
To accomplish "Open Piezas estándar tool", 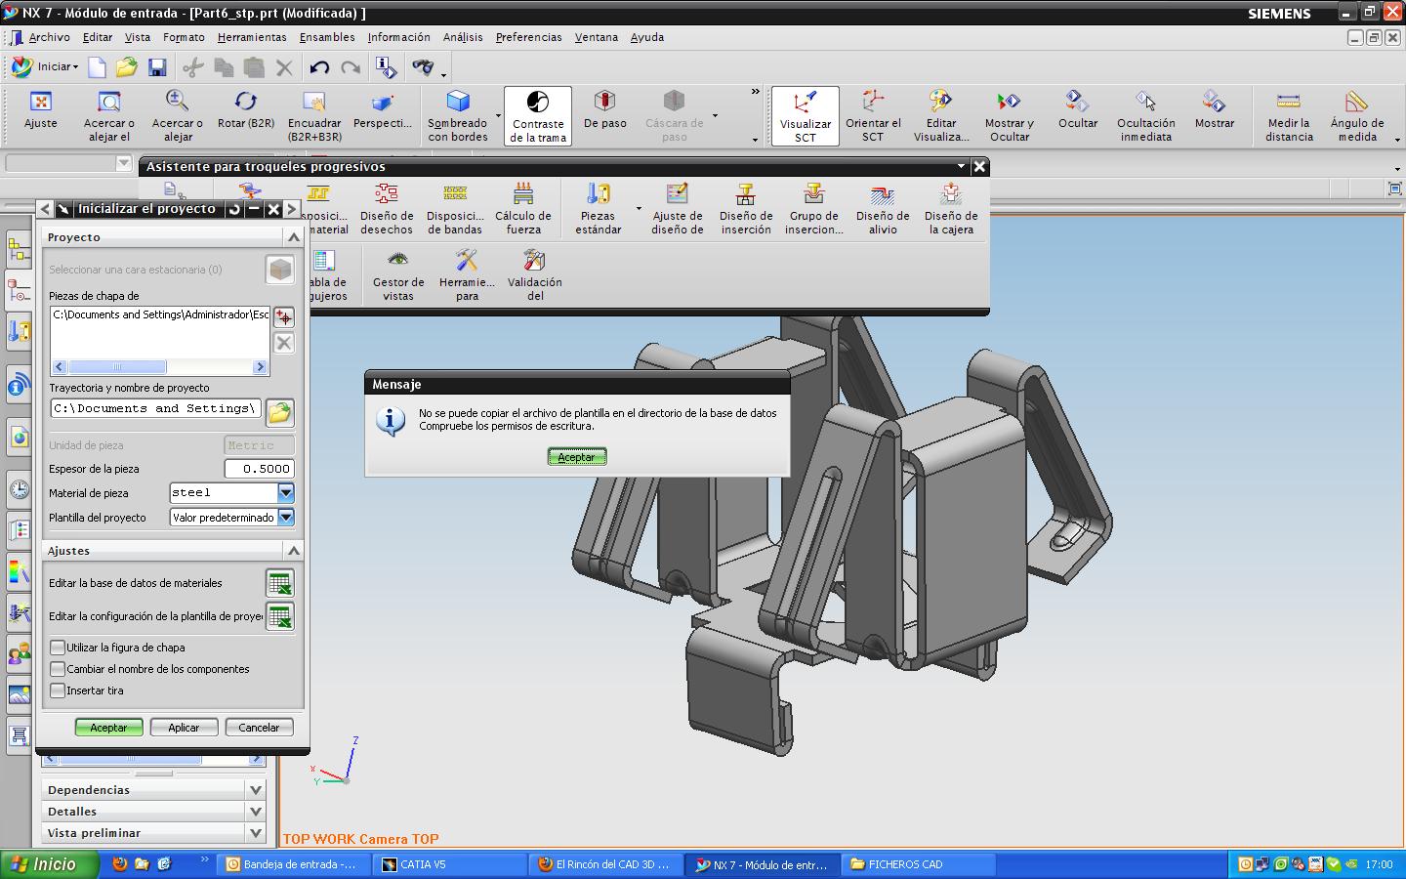I will coord(598,209).
